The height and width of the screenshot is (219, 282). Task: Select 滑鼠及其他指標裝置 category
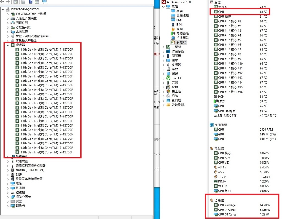29,179
